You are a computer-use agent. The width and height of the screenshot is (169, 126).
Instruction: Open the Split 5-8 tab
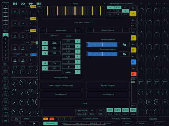[93, 124]
